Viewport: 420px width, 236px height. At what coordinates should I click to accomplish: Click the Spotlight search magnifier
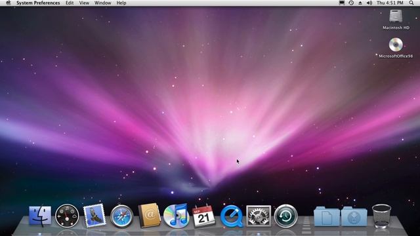pos(411,3)
